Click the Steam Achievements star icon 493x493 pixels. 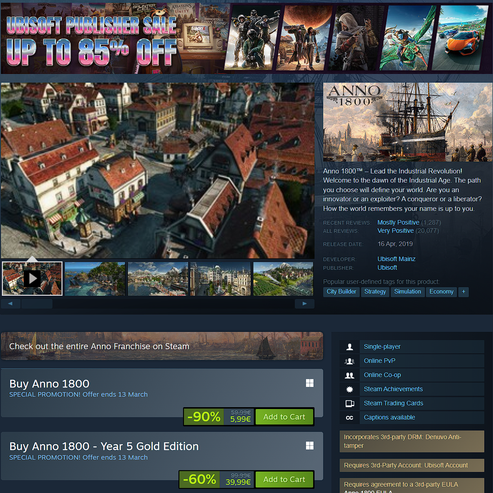[x=349, y=389]
